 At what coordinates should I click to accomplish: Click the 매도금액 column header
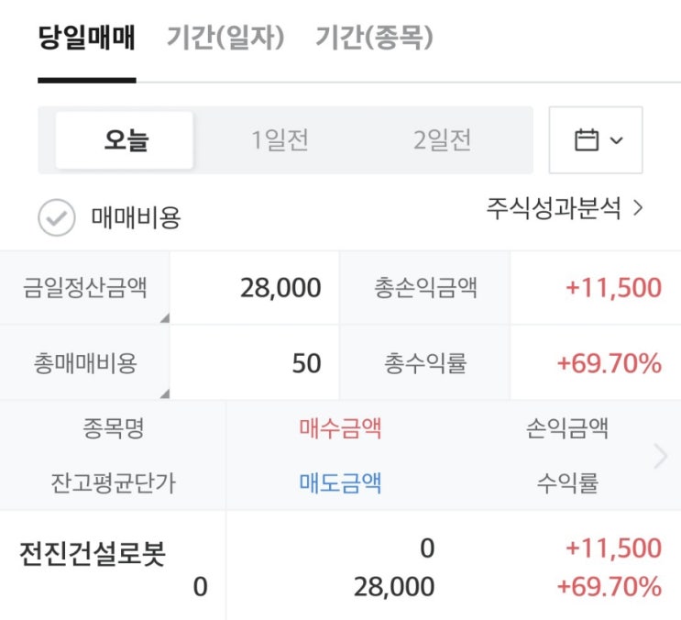340,482
